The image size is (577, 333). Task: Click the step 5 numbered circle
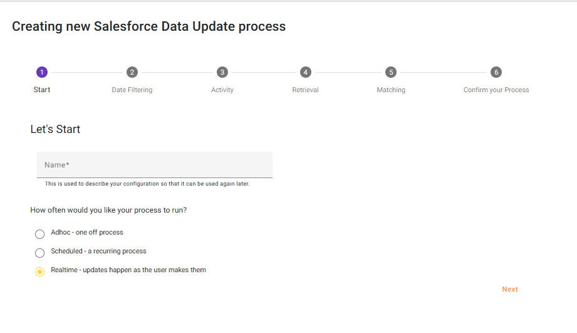pyautogui.click(x=391, y=72)
